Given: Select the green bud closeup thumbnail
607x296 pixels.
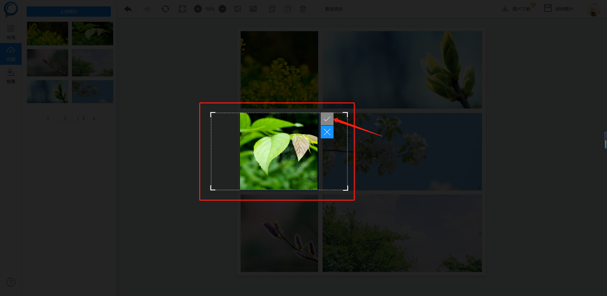Looking at the screenshot, I should click(48, 91).
